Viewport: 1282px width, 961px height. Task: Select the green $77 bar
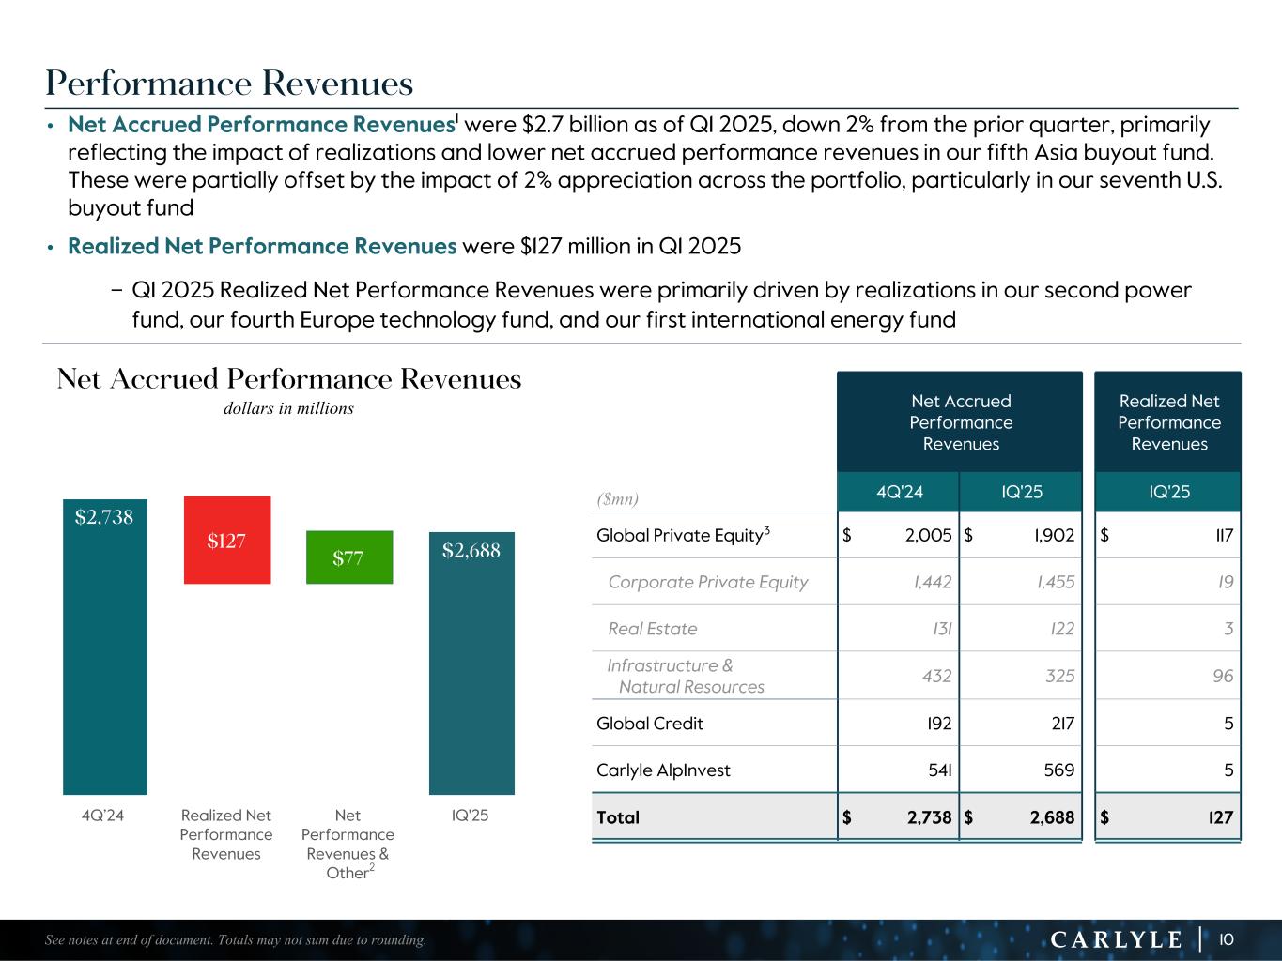coord(349,557)
